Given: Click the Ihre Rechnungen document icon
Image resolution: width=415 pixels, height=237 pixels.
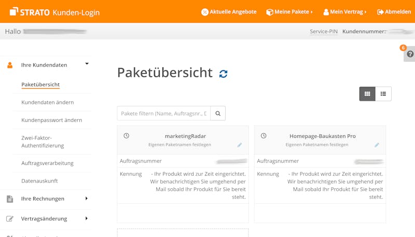Looking at the screenshot, I should click(x=10, y=199).
